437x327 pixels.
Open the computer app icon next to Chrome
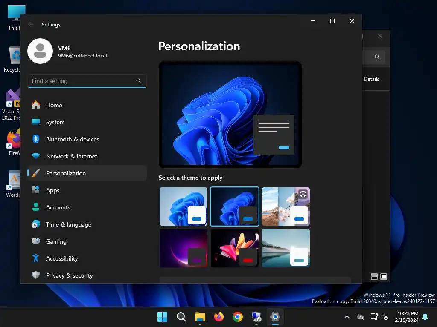tap(256, 317)
